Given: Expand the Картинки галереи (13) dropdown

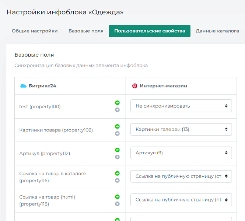Looking at the screenshot, I should (x=181, y=129).
